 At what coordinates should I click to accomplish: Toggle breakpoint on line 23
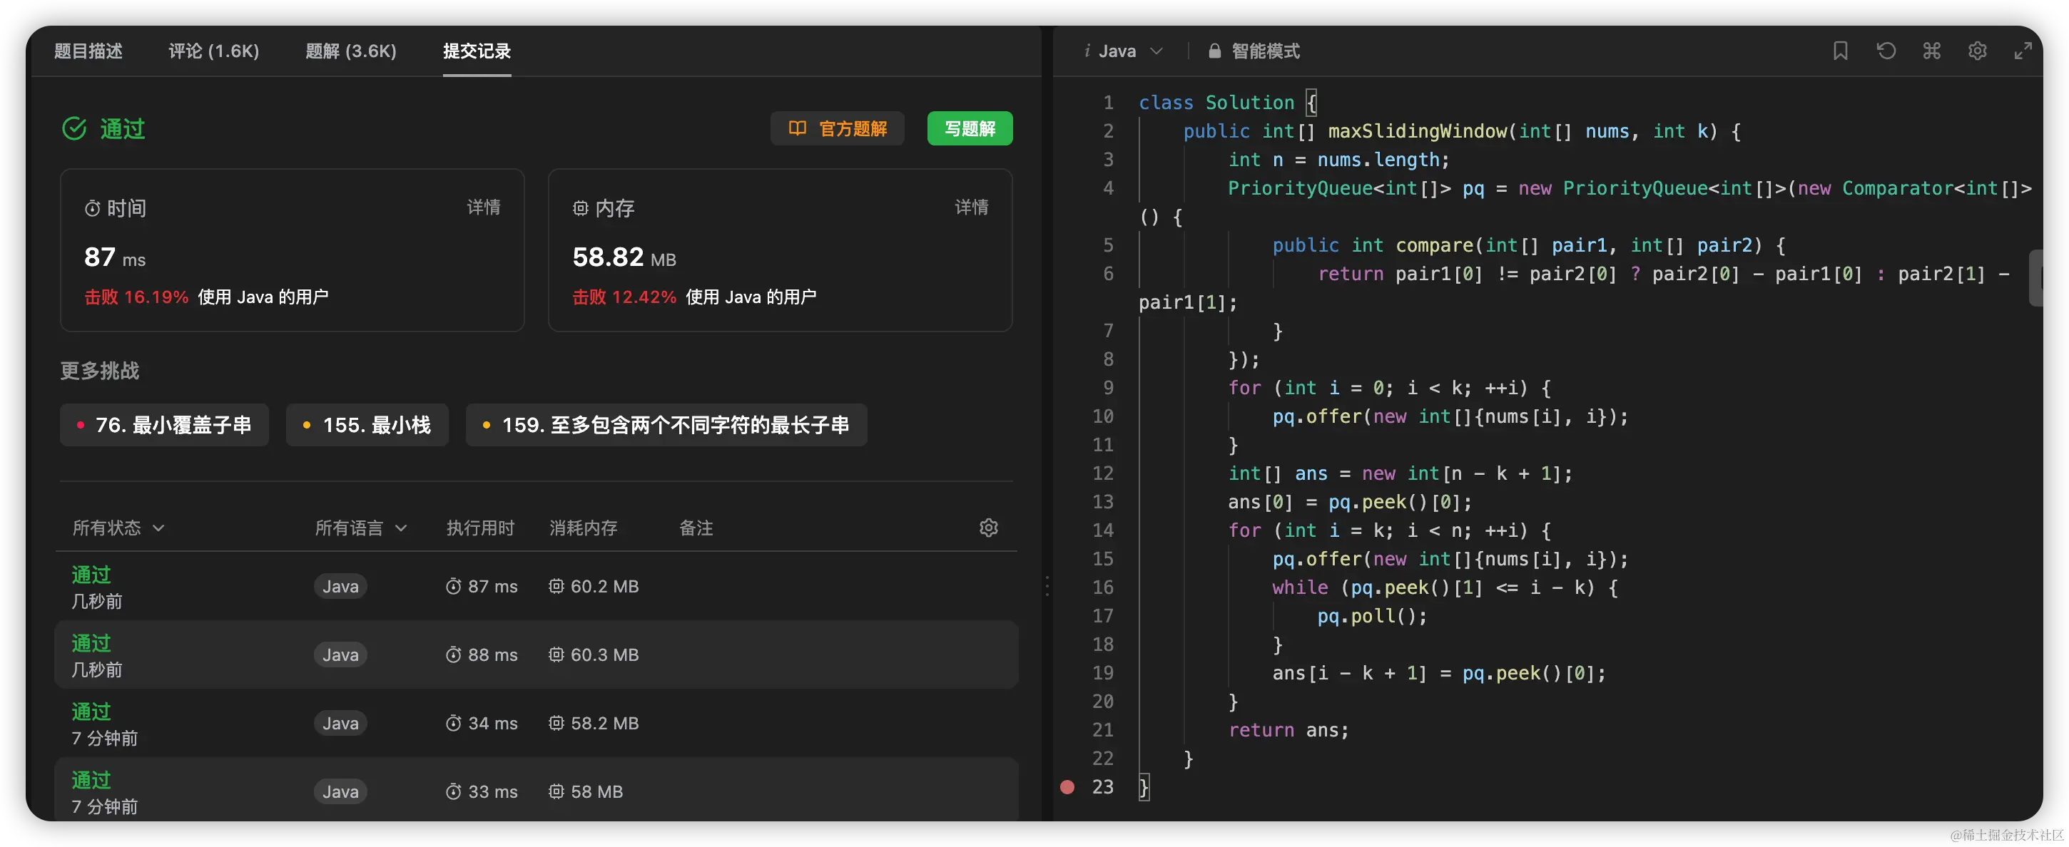pos(1067,787)
